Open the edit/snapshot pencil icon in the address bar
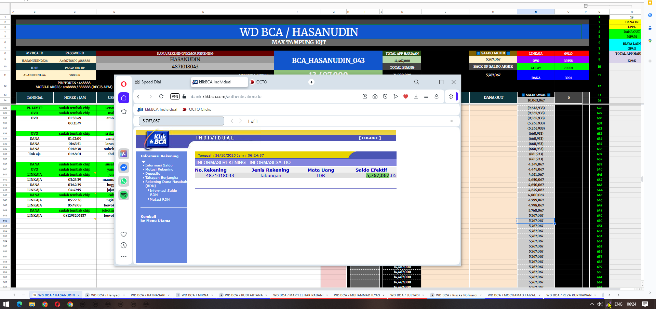This screenshot has height=309, width=656. [x=365, y=96]
